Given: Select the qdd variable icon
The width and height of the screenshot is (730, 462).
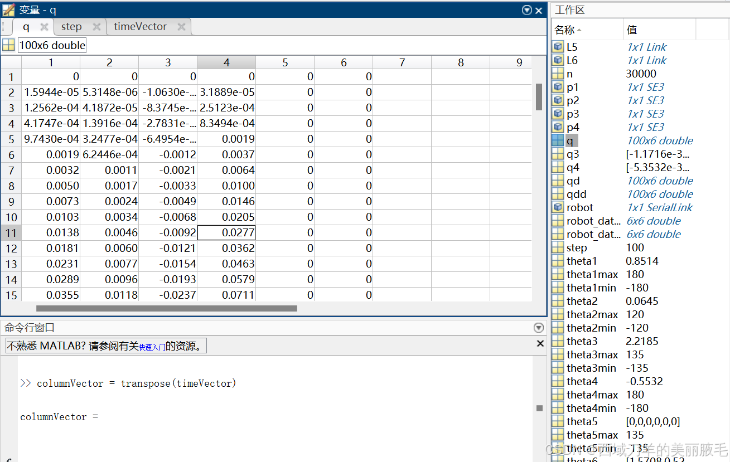Looking at the screenshot, I should [x=558, y=194].
